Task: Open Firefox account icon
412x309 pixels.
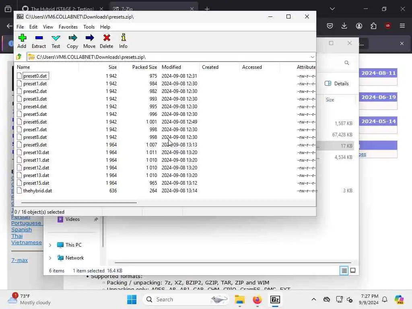Action: click(x=359, y=26)
